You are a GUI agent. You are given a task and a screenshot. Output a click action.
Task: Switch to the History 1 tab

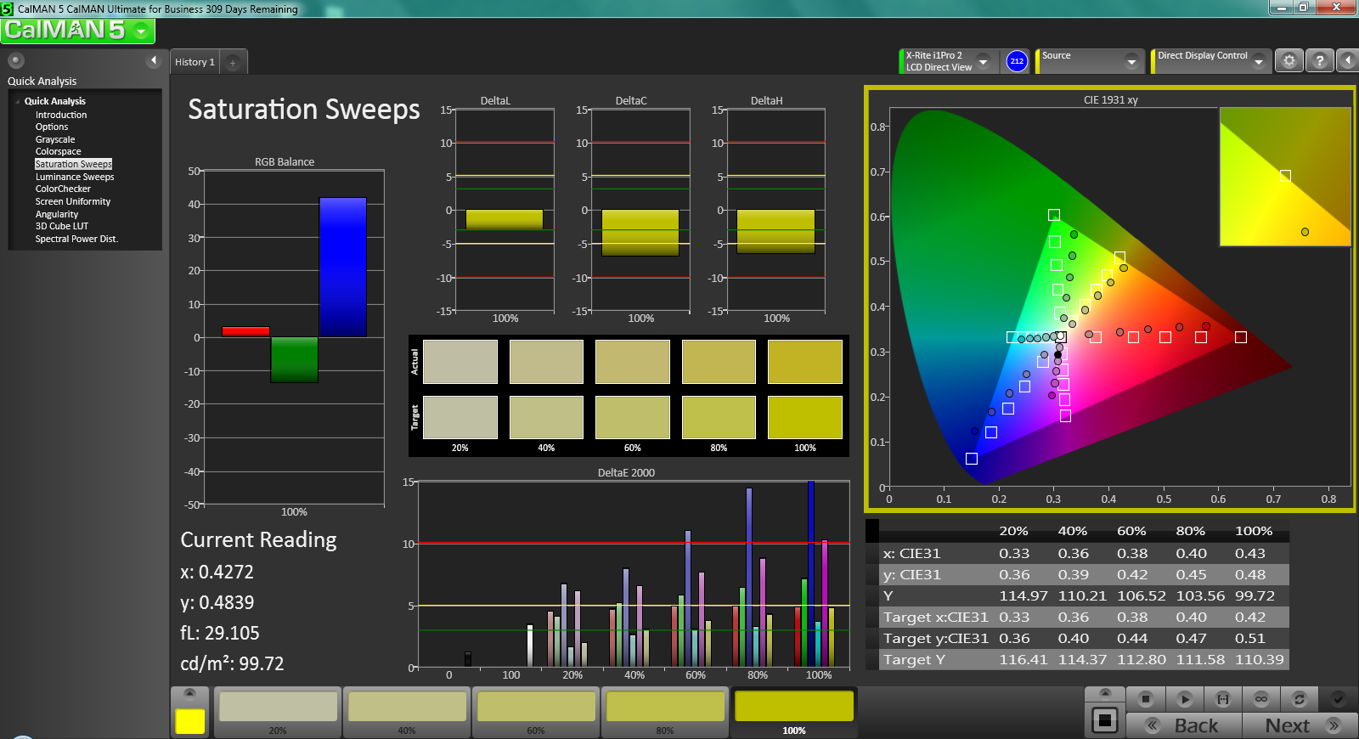(x=195, y=62)
